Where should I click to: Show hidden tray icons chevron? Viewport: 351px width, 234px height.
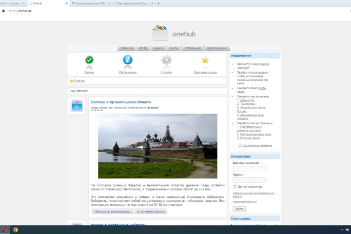(342, 230)
